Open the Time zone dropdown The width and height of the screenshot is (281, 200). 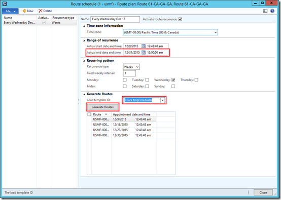pyautogui.click(x=216, y=32)
